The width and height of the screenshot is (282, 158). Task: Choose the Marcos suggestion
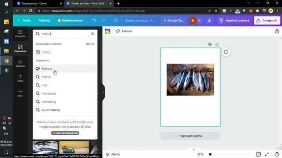coord(65,68)
